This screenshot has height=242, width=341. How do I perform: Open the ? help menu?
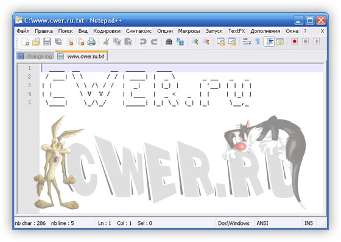point(305,31)
